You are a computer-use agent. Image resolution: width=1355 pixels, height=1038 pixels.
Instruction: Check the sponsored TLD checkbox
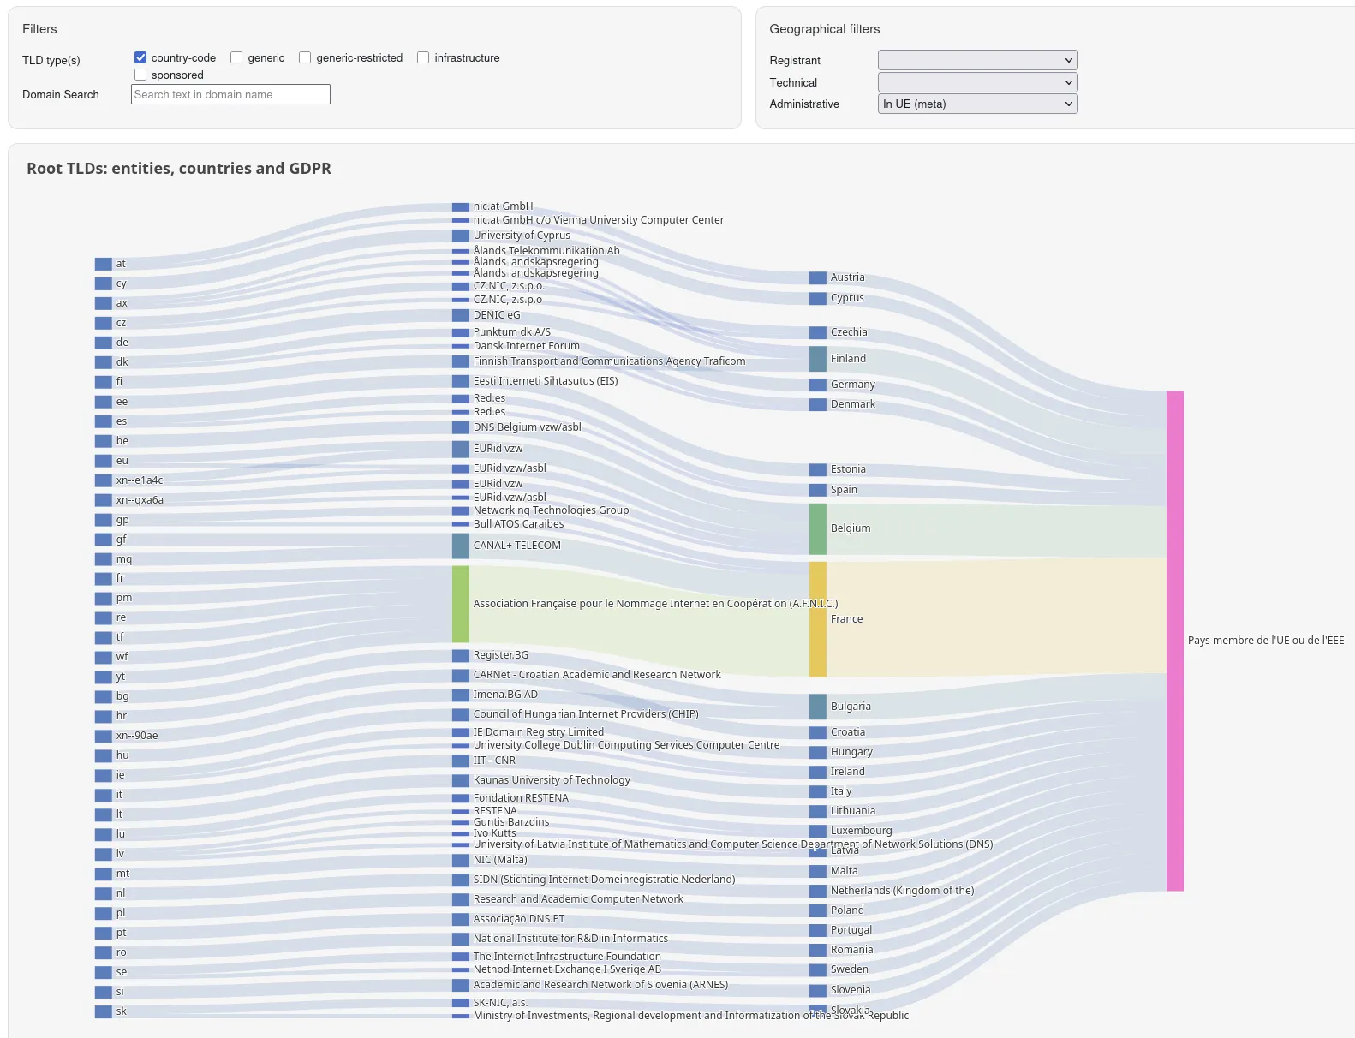(x=140, y=75)
